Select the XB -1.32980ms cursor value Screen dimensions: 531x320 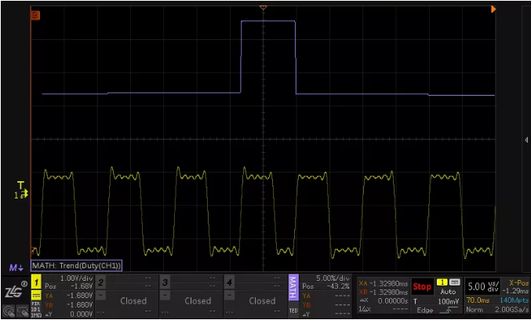pyautogui.click(x=388, y=292)
